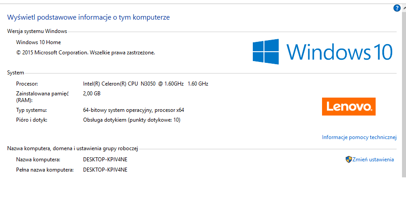Viewport: 406px width, 205px height.
Task: Open the Zmień ustawienia link
Action: pyautogui.click(x=373, y=160)
